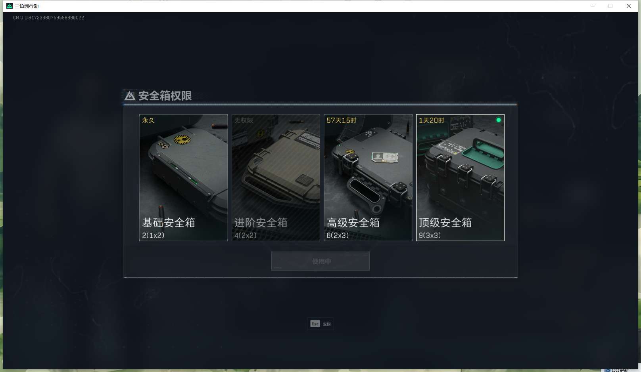Image resolution: width=641 pixels, height=372 pixels.
Task: Select the 返回 label next to Esc
Action: 327,324
